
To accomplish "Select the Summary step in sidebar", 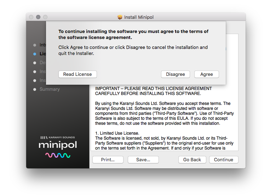I will (50, 89).
